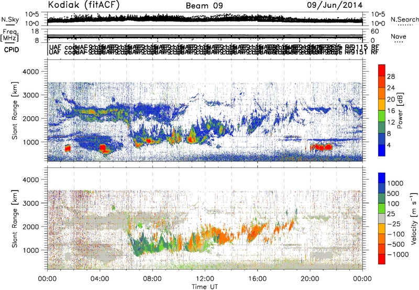Pick the light green 12–16 dB colorbar segment
The width and height of the screenshot is (419, 290).
(382, 116)
